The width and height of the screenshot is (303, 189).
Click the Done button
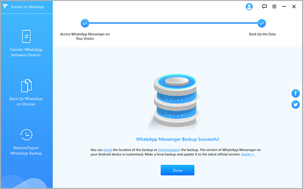pos(177,170)
